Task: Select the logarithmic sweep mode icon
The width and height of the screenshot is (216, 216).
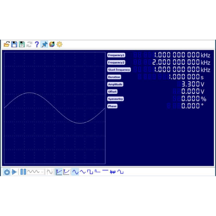Action: pos(66,172)
